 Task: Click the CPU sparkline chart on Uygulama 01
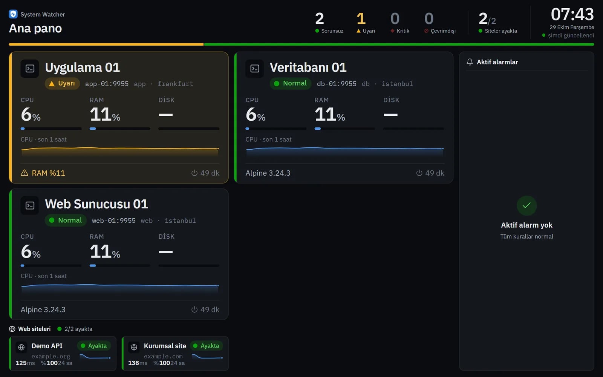tap(120, 151)
